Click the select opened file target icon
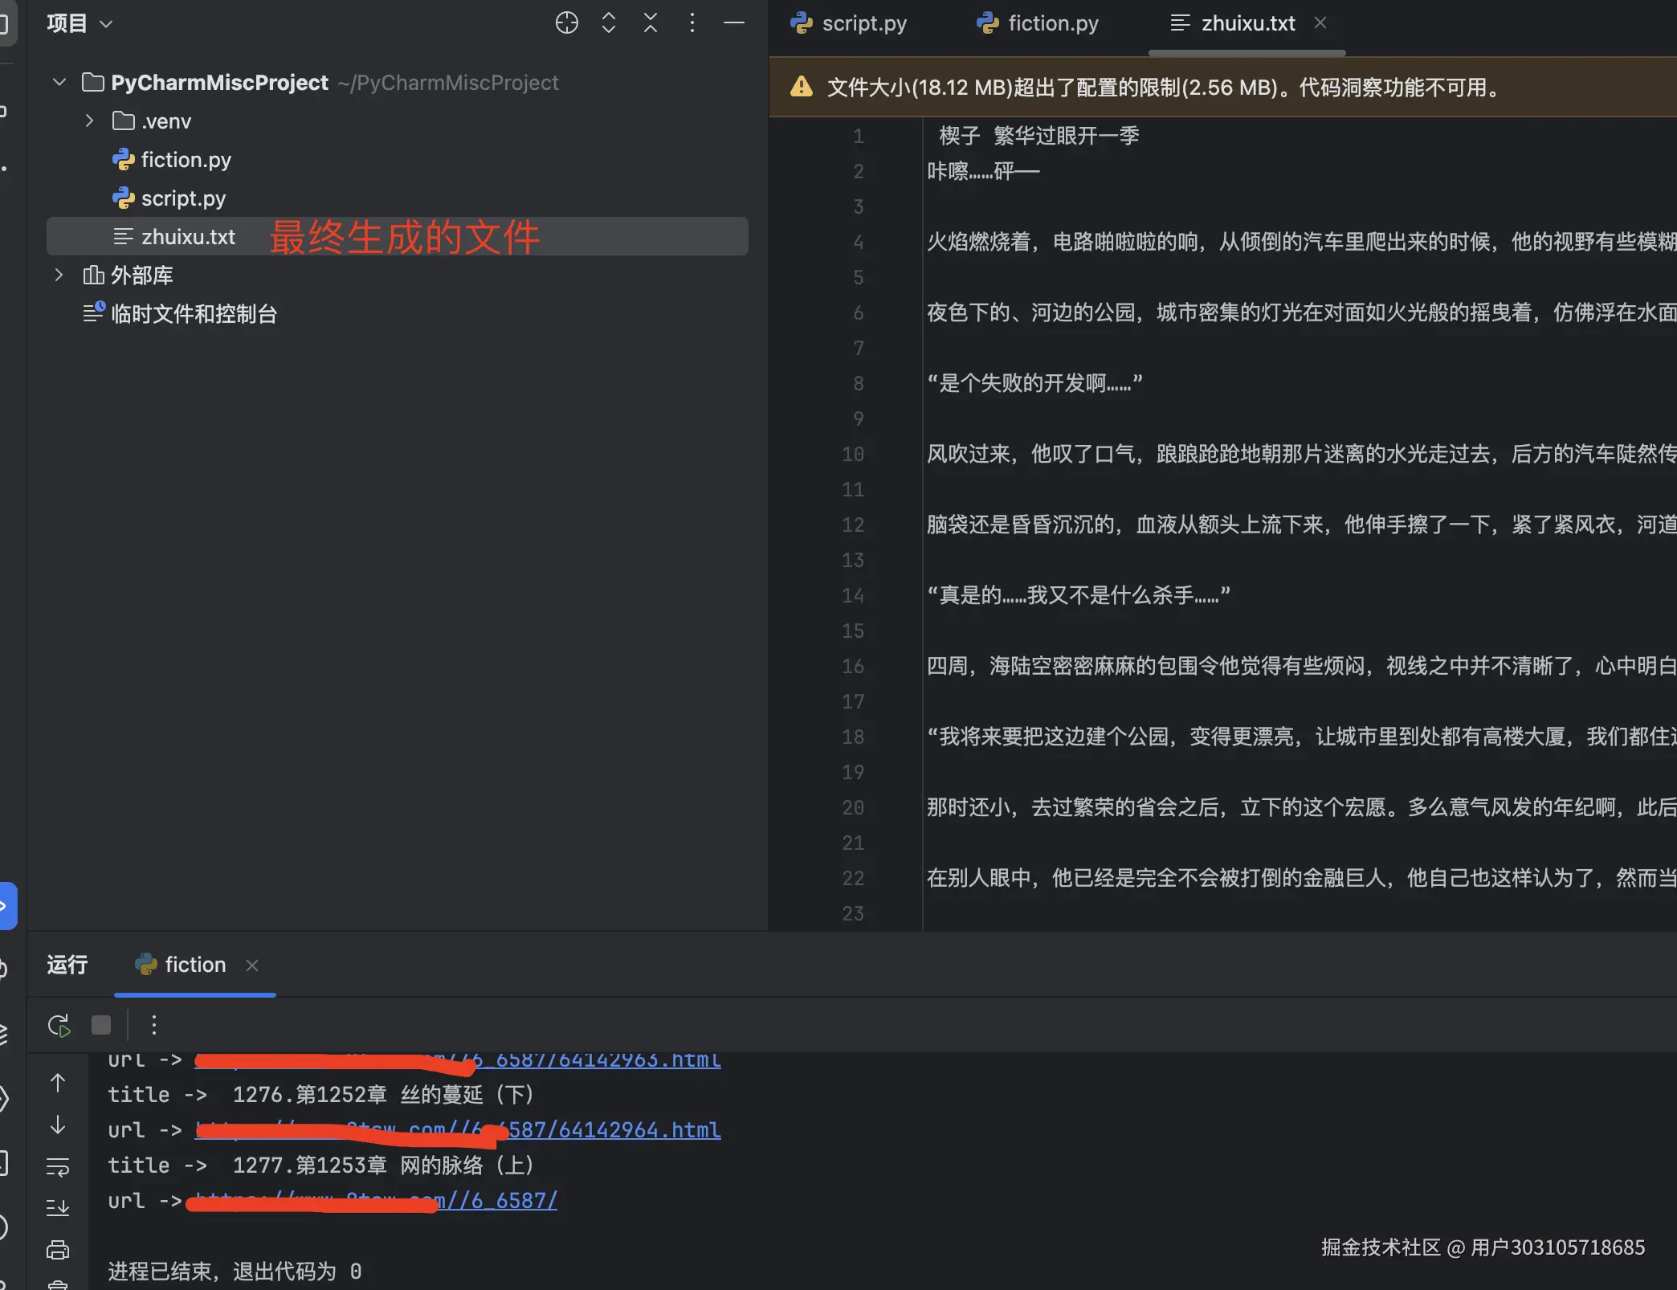The width and height of the screenshot is (1677, 1290). (x=566, y=23)
